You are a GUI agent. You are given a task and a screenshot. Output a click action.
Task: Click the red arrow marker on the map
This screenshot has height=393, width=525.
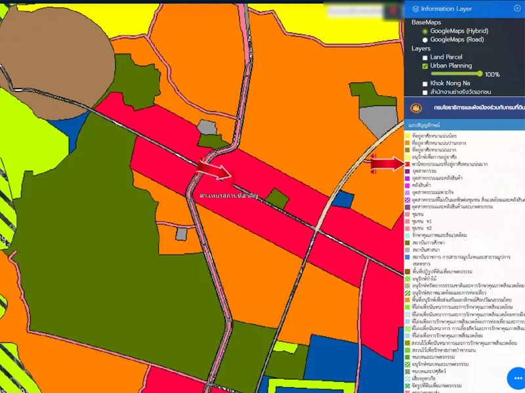(214, 171)
